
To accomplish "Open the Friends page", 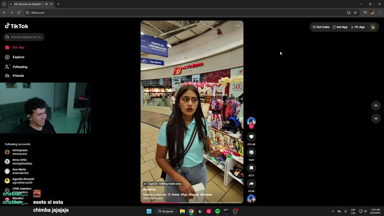I will (14, 76).
